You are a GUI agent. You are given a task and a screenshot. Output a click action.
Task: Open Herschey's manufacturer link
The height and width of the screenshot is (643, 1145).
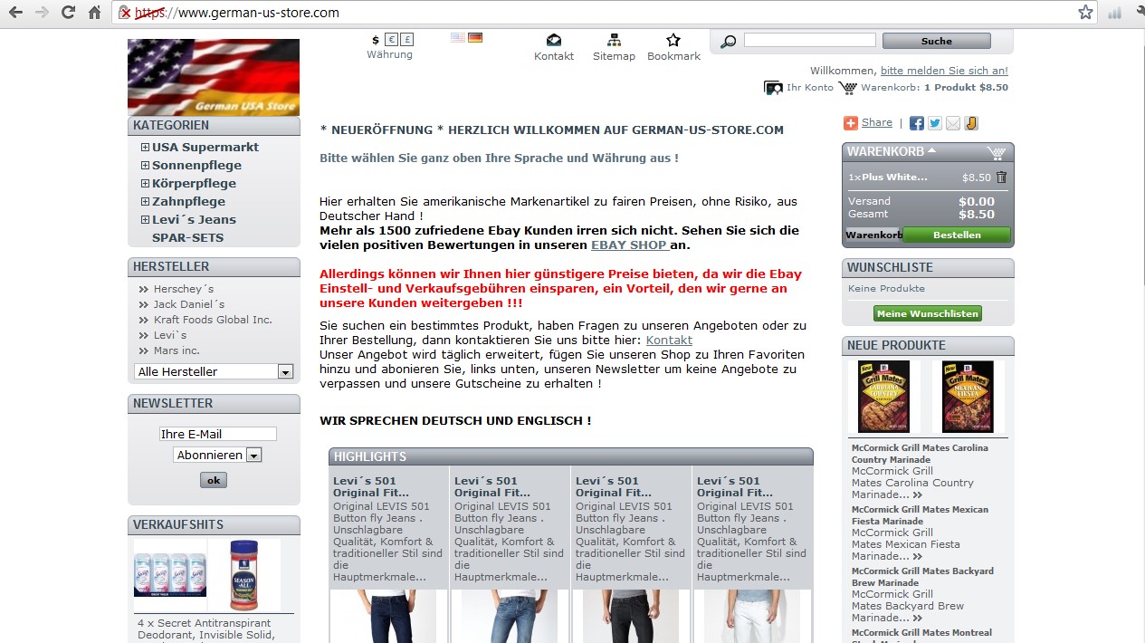pos(184,289)
